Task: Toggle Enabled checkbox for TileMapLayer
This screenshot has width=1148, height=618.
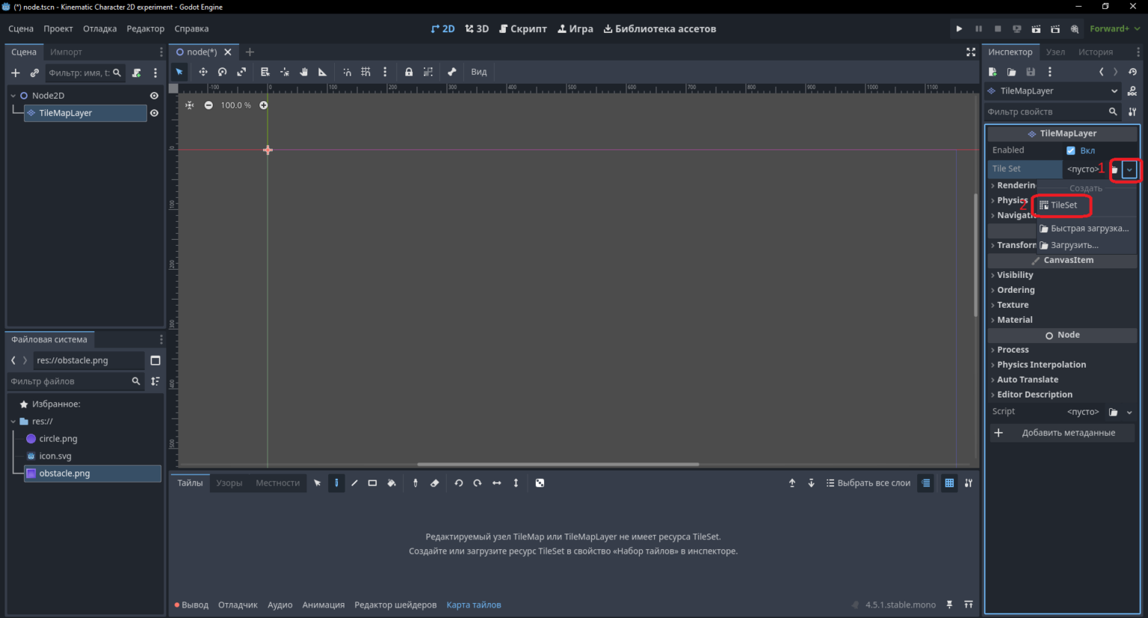Action: (x=1071, y=150)
